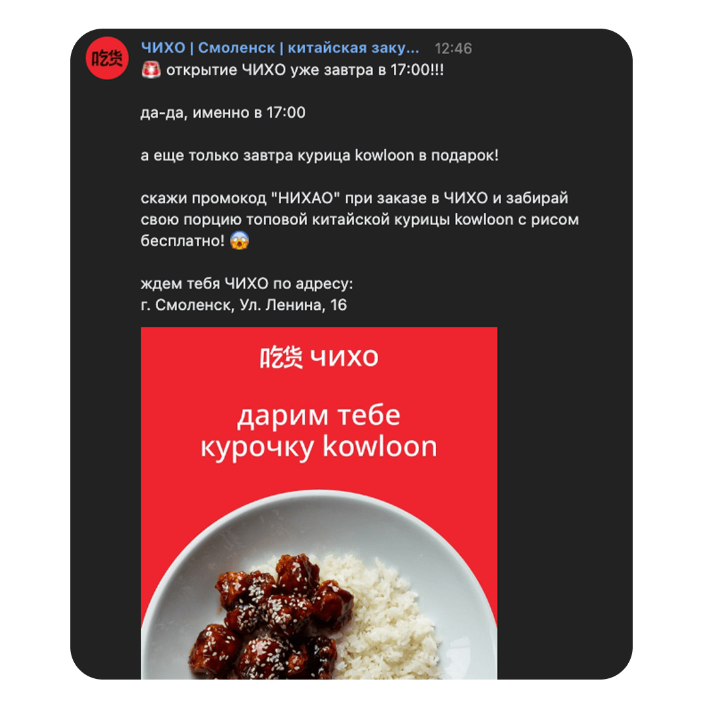Click the word "бесплатно!" in the message
The image size is (703, 703).
point(182,241)
